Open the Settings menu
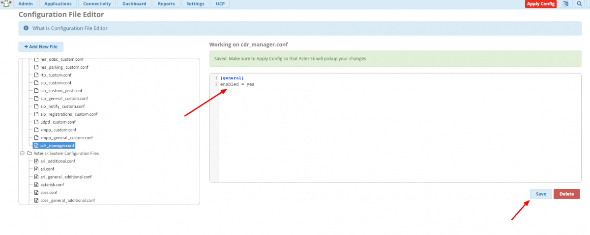The height and width of the screenshot is (235, 590). [x=195, y=4]
